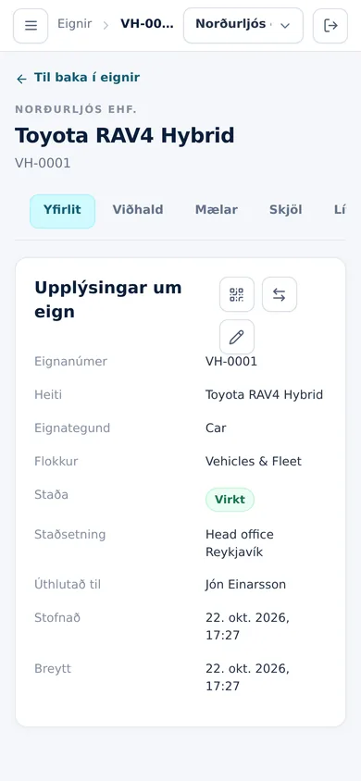
Task: Go back via Til baka í eignir
Action: 78,78
